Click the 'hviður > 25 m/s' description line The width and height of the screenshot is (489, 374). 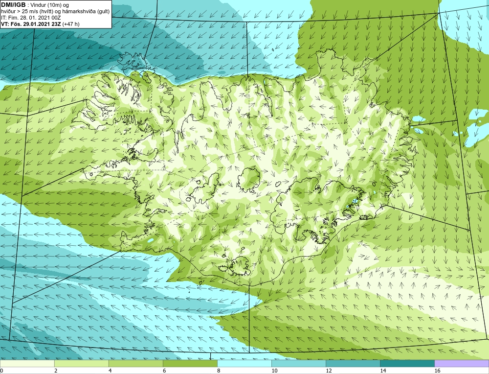point(55,12)
